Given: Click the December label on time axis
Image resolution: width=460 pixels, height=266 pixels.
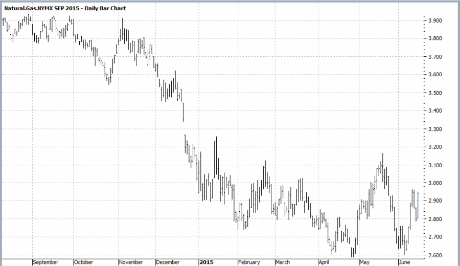Looking at the screenshot, I should 168,262.
